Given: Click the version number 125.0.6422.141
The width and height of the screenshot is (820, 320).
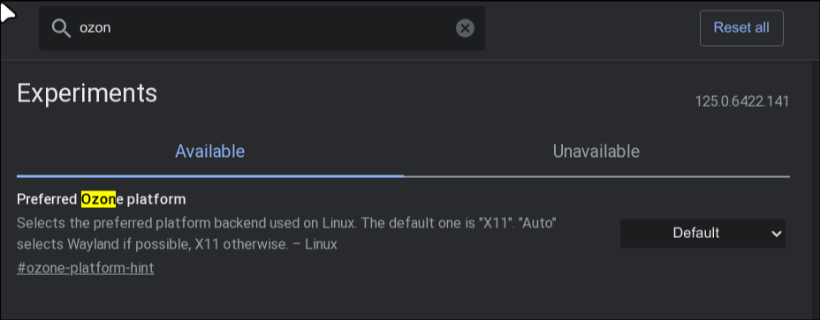Looking at the screenshot, I should [x=741, y=101].
